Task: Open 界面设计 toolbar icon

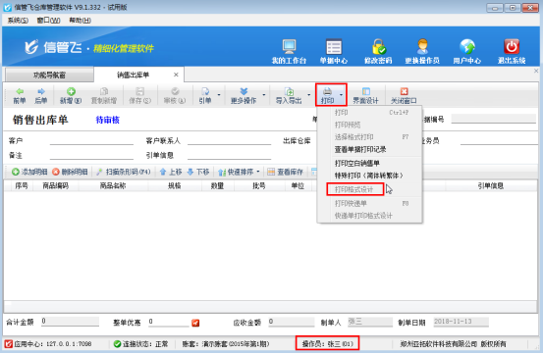Action: click(x=365, y=91)
